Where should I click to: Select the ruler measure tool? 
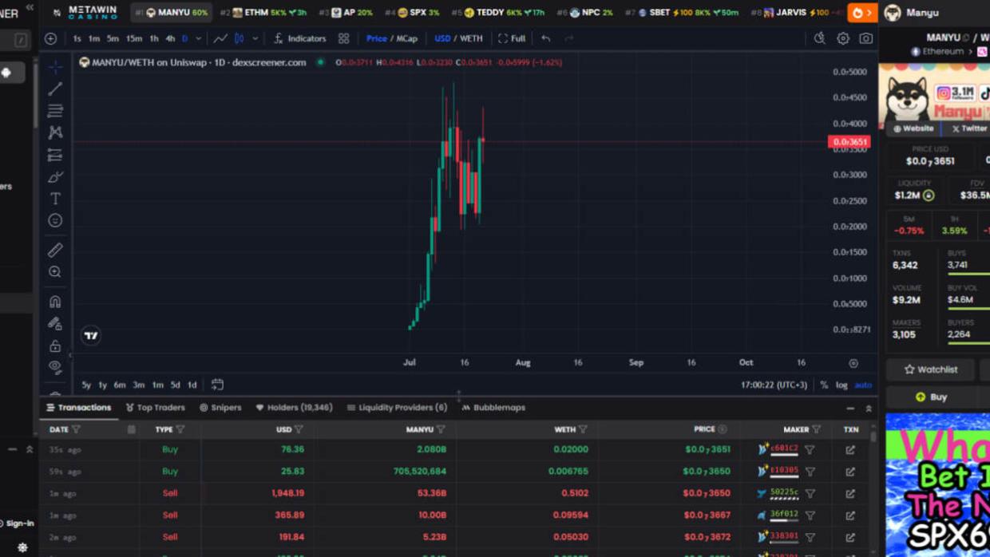click(x=55, y=250)
